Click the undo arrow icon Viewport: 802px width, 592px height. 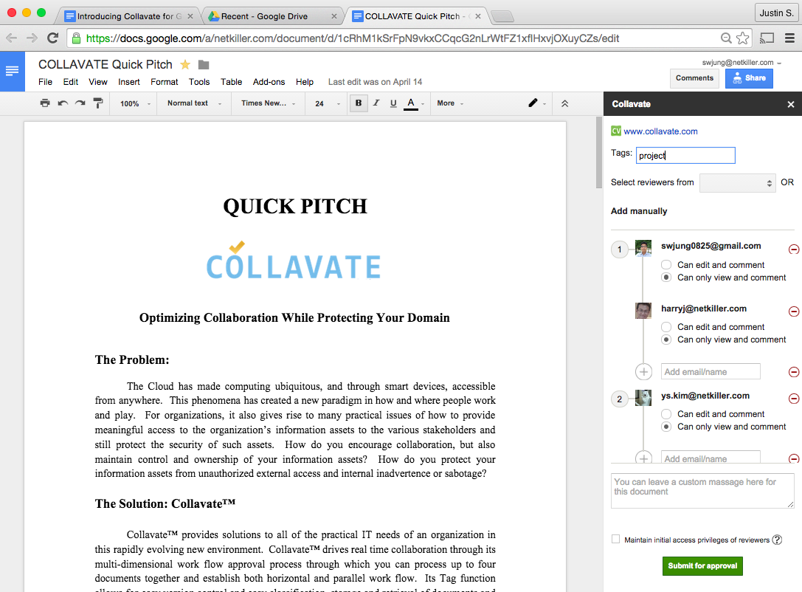click(63, 103)
